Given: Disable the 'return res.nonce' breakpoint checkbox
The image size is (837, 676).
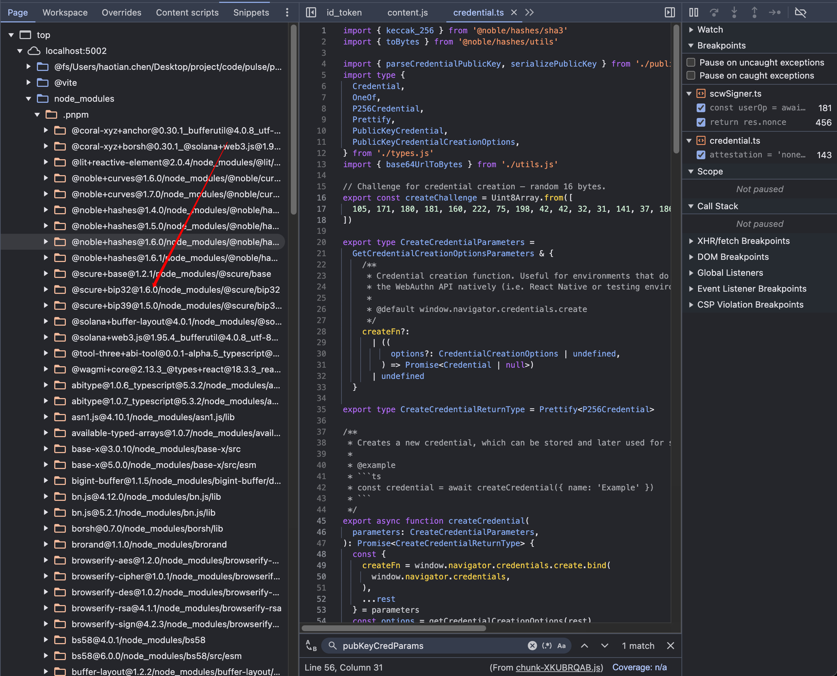Looking at the screenshot, I should pyautogui.click(x=701, y=122).
